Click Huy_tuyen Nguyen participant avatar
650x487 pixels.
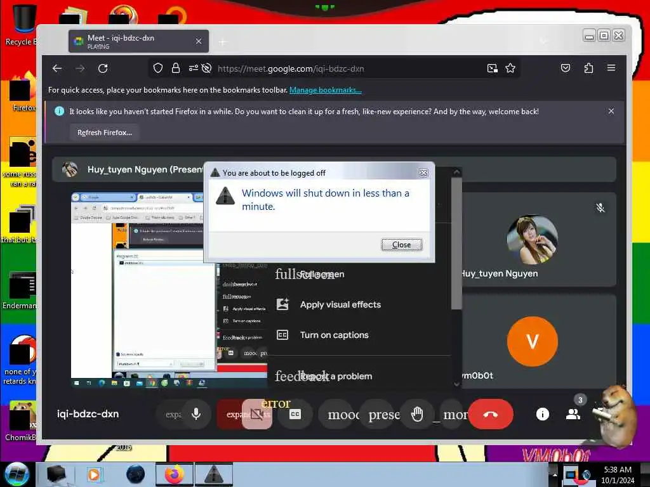(x=533, y=239)
